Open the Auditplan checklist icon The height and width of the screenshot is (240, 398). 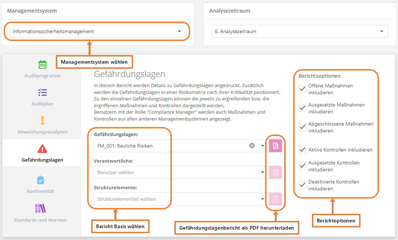click(x=43, y=92)
